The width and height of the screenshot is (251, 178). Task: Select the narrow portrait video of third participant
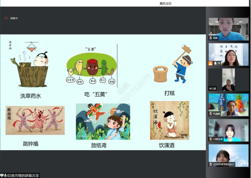pyautogui.click(x=228, y=80)
